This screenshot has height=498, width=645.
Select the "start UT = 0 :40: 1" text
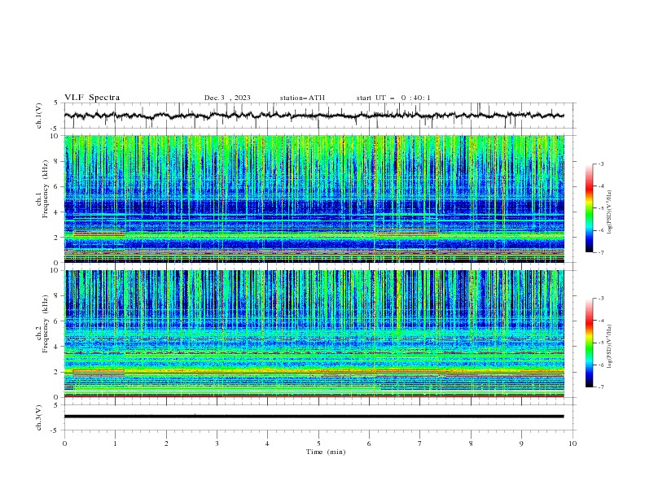pyautogui.click(x=393, y=98)
